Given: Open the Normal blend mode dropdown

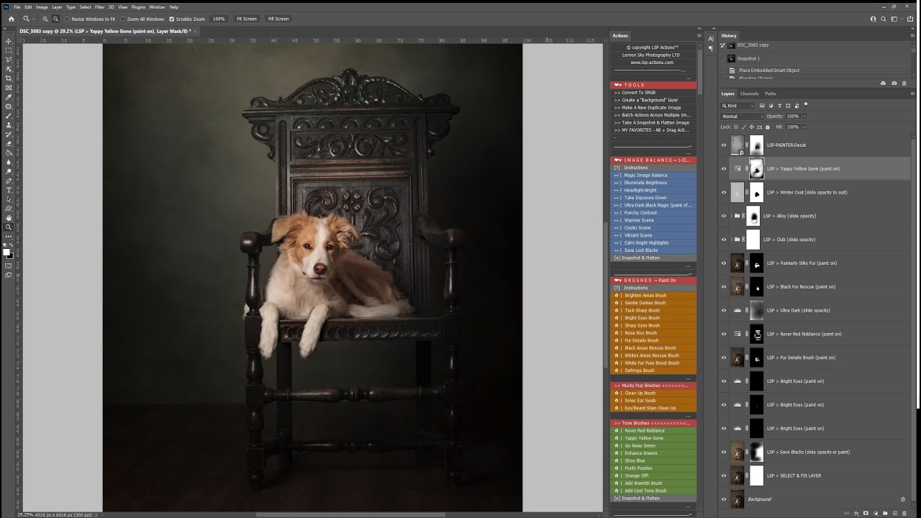Looking at the screenshot, I should point(742,116).
